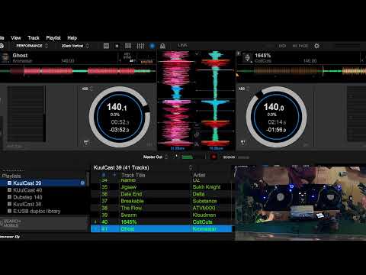The image size is (366, 275).
Task: Open the Track menu
Action: [34, 38]
